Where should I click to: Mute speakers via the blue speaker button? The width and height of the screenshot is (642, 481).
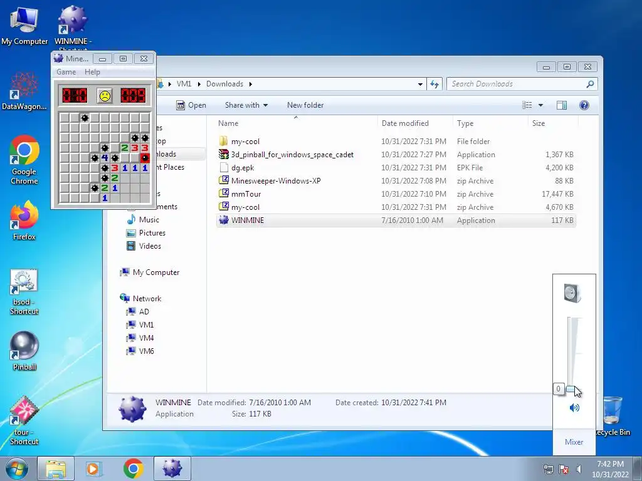[x=574, y=408]
